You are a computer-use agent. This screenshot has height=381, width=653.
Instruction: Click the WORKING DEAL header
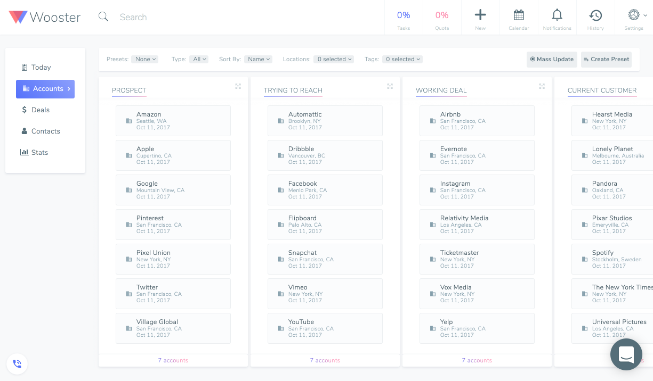pyautogui.click(x=441, y=90)
